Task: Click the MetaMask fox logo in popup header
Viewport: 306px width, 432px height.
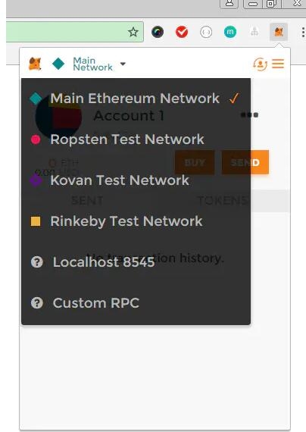Action: [35, 64]
